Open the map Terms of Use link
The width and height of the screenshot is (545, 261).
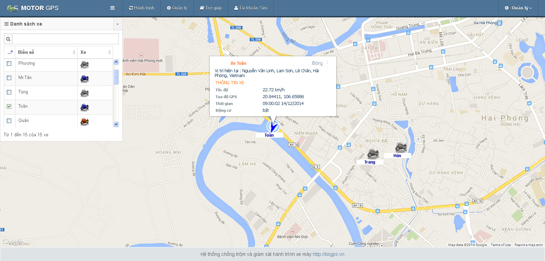tap(501, 245)
